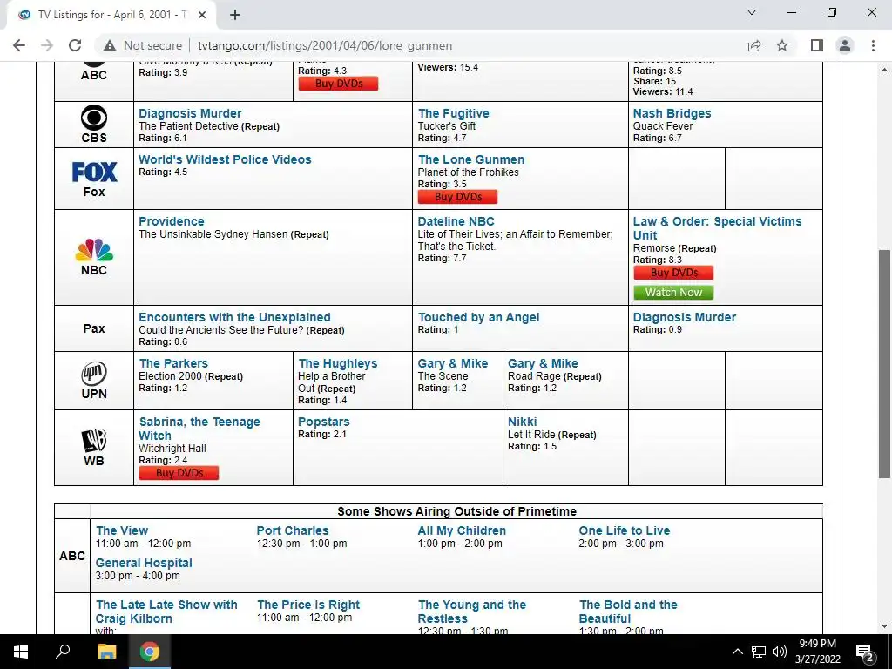Open The View show link
This screenshot has height=669, width=892.
point(122,530)
